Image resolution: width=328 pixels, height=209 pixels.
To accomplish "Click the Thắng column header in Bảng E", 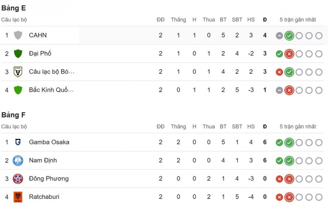I will tap(178, 19).
